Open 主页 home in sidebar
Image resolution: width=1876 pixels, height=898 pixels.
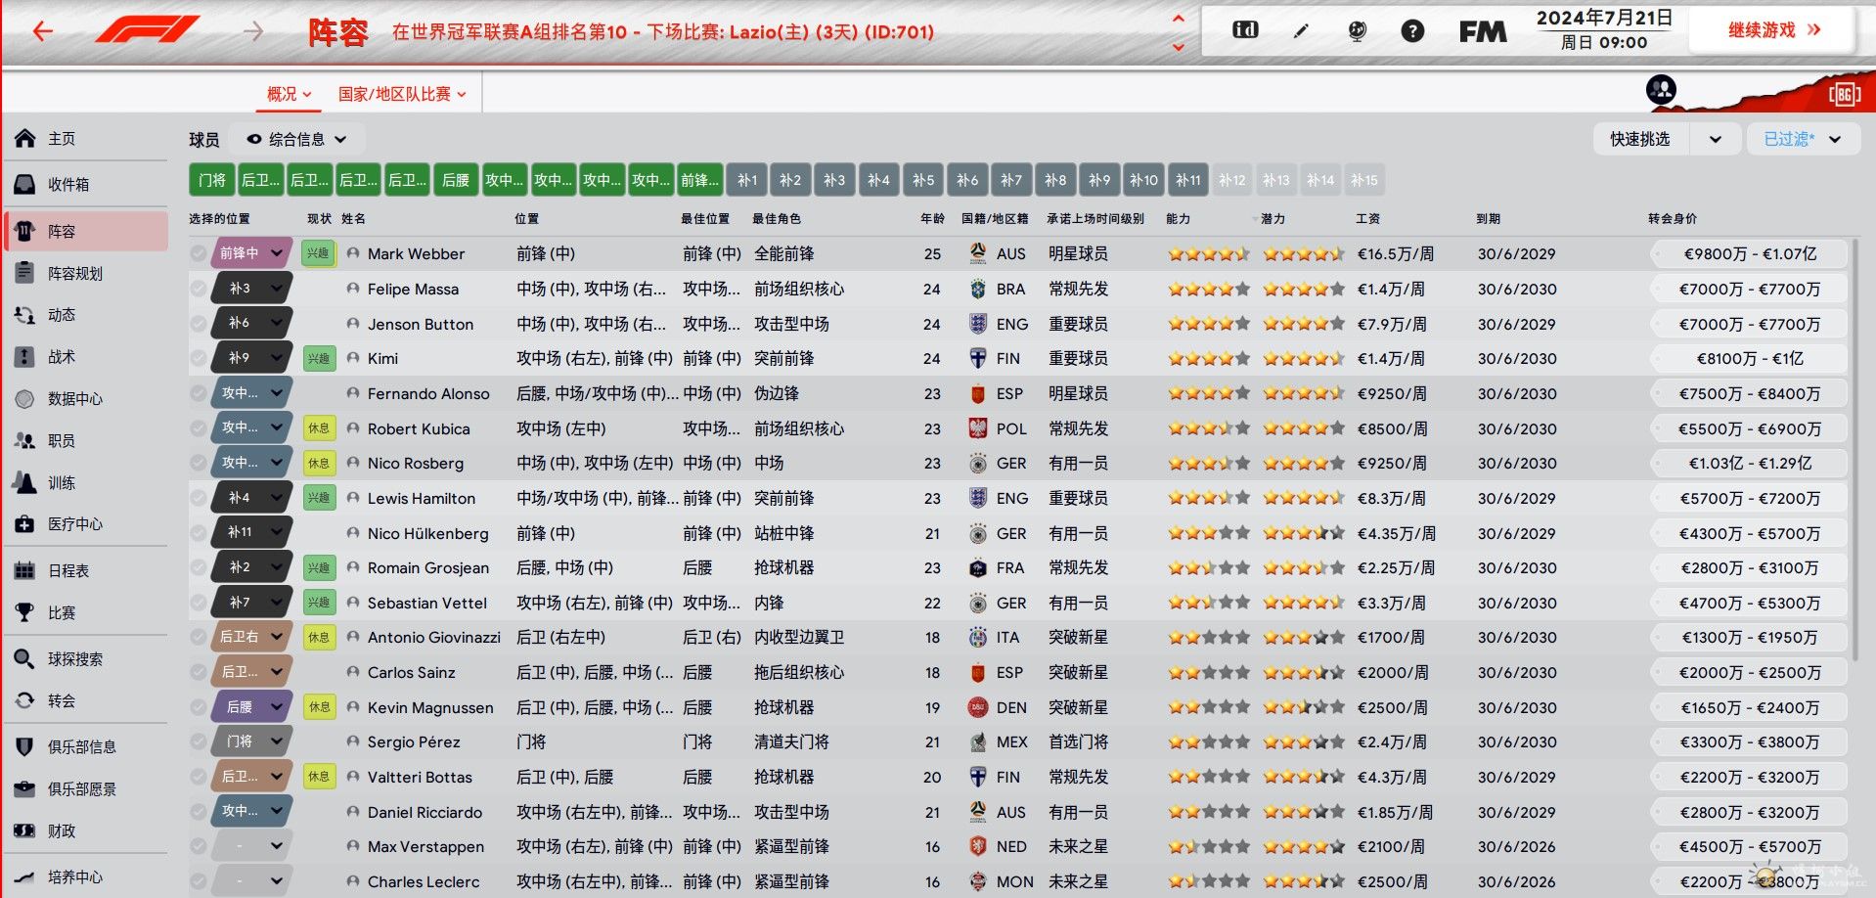pyautogui.click(x=86, y=139)
